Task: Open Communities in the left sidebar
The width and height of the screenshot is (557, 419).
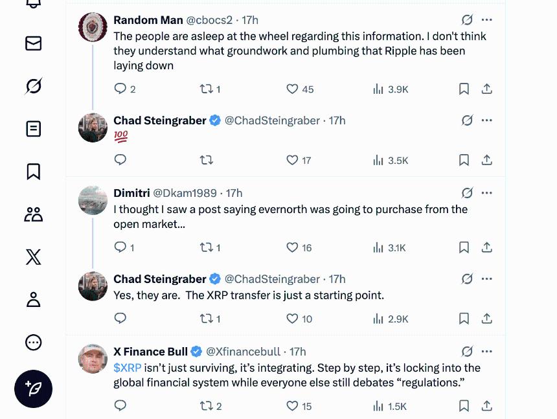Action: coord(33,214)
